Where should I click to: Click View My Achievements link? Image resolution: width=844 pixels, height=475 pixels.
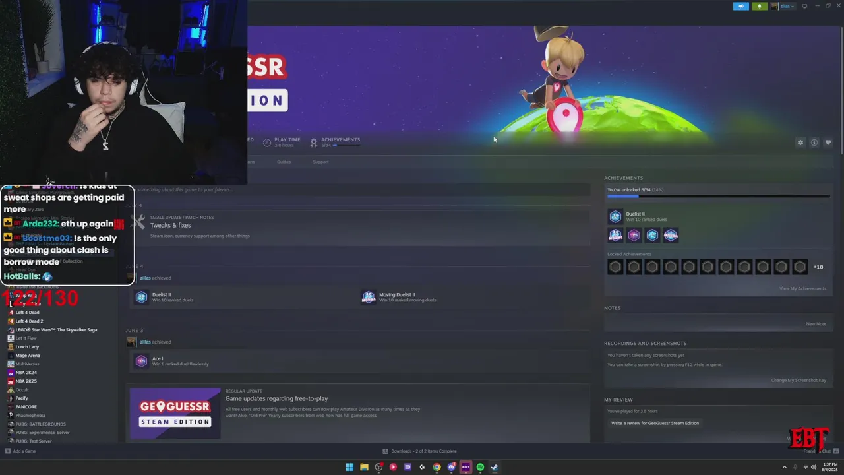802,288
